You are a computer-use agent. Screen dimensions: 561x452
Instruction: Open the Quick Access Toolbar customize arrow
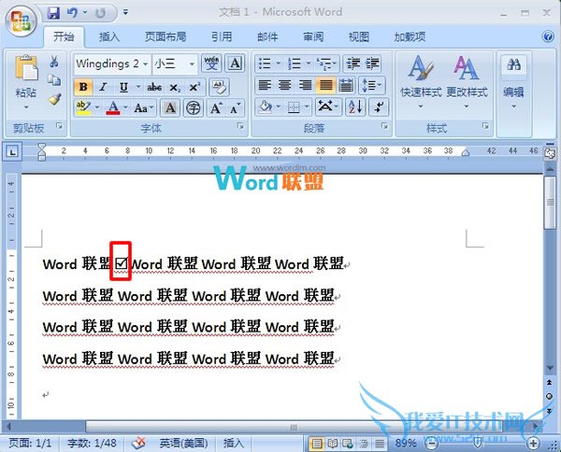pos(125,13)
